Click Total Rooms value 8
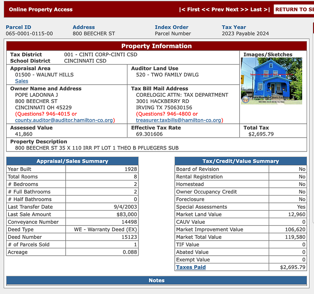 pos(136,177)
